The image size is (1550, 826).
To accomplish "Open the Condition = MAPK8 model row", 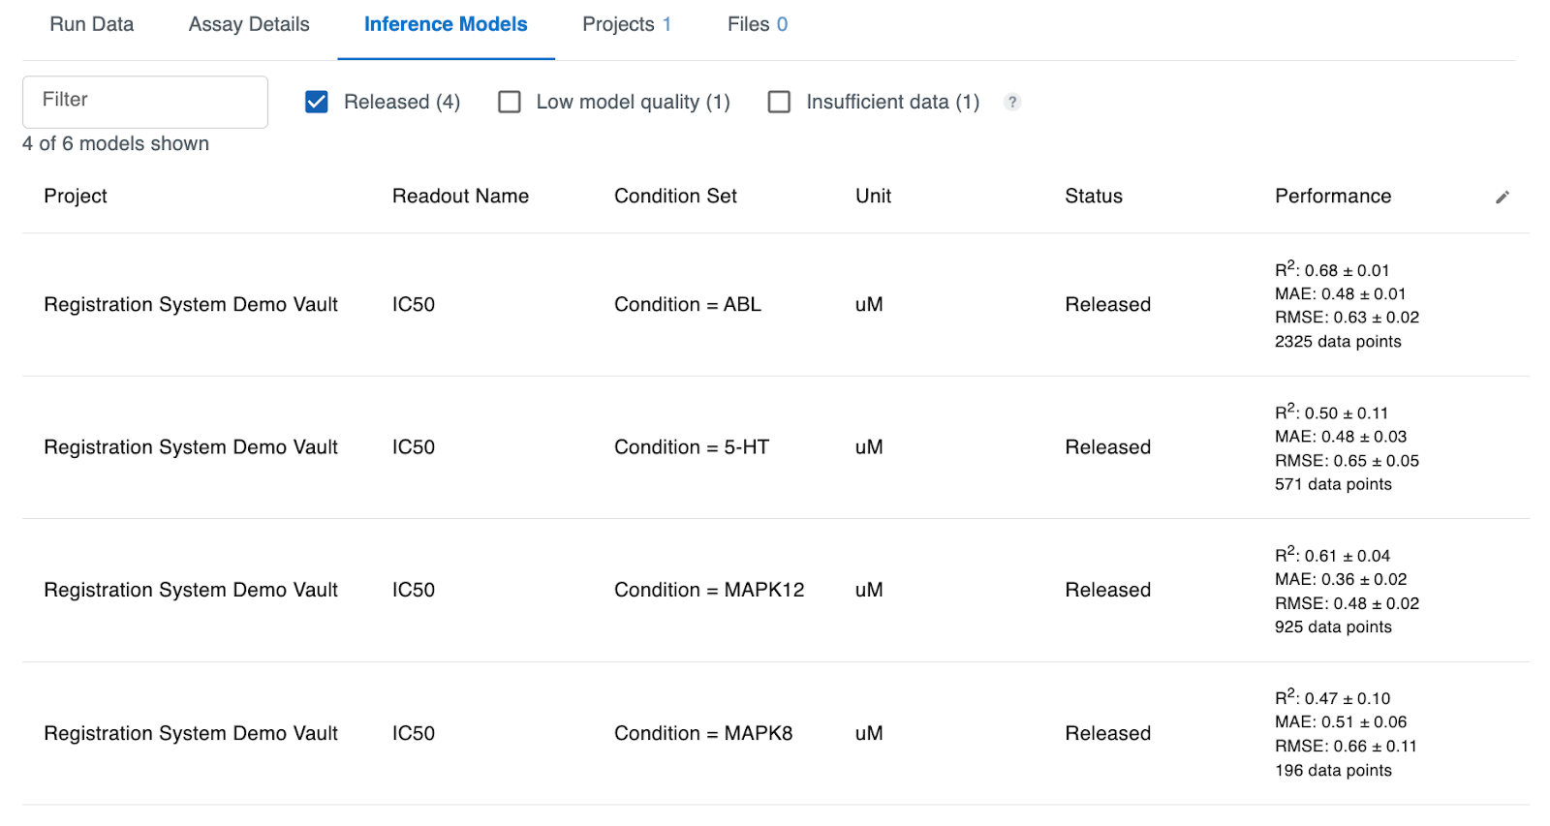I will [702, 733].
